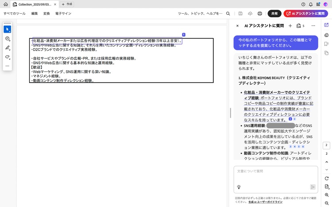The image size is (332, 207).
Task: Open more tools ellipsis in quick toolbar
Action: [7, 66]
